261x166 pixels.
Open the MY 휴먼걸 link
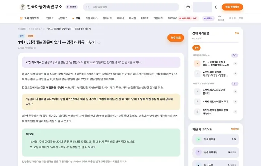coord(221,18)
